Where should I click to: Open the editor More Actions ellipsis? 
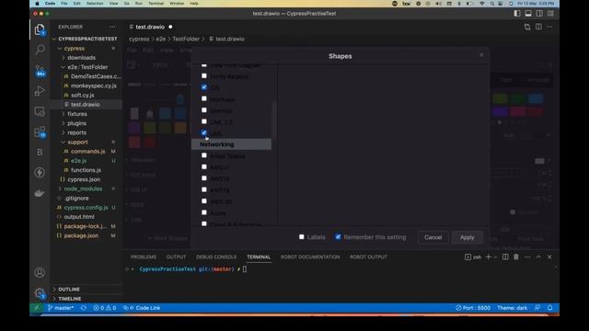[x=549, y=27]
